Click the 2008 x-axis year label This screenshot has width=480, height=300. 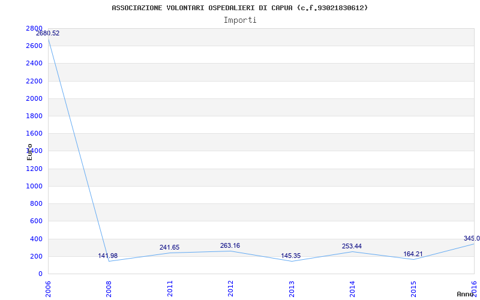coord(109,289)
